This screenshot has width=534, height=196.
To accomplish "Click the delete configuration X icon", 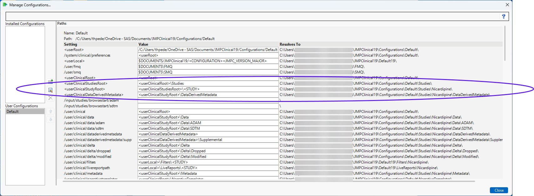I will click(50, 98).
